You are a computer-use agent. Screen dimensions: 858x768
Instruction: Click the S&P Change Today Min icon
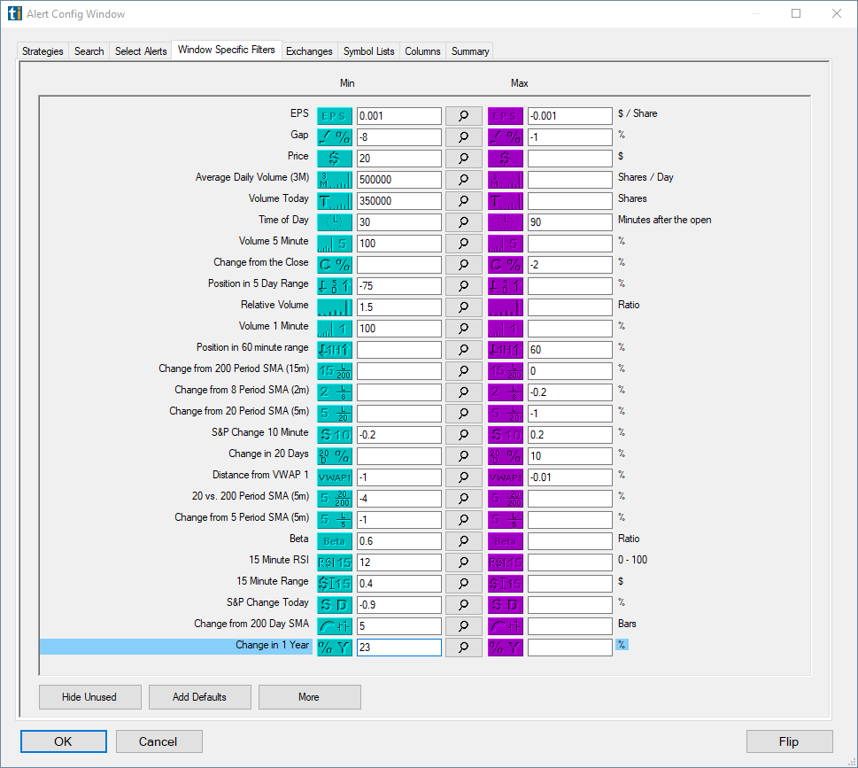pos(334,605)
